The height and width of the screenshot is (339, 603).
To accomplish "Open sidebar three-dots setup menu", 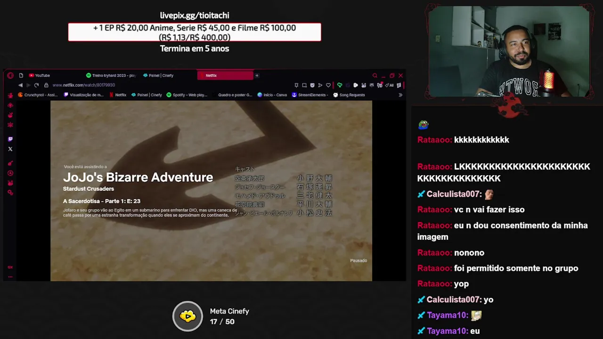I will (10, 277).
